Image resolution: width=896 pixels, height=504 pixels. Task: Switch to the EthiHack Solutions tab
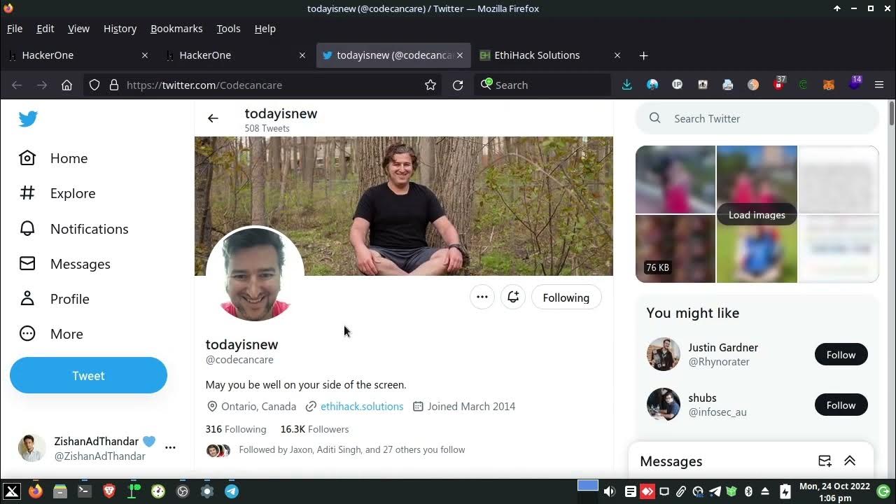(551, 55)
